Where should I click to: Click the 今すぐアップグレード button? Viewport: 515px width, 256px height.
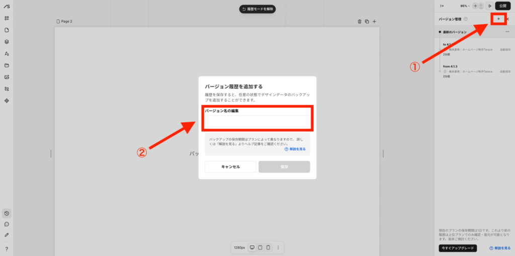[457, 248]
